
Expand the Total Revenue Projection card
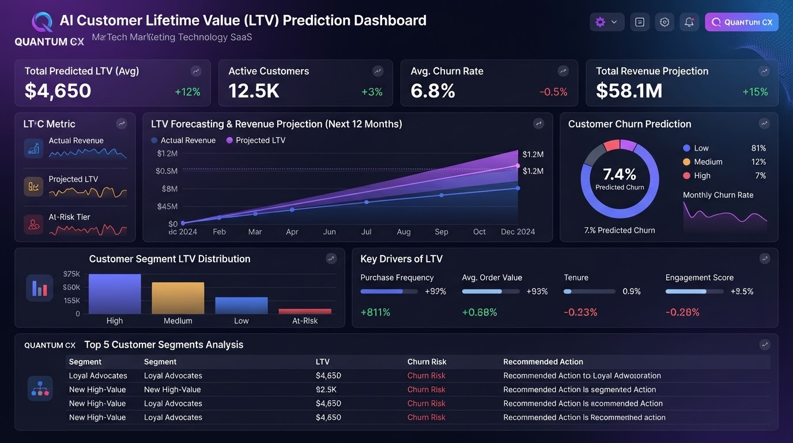click(x=764, y=71)
